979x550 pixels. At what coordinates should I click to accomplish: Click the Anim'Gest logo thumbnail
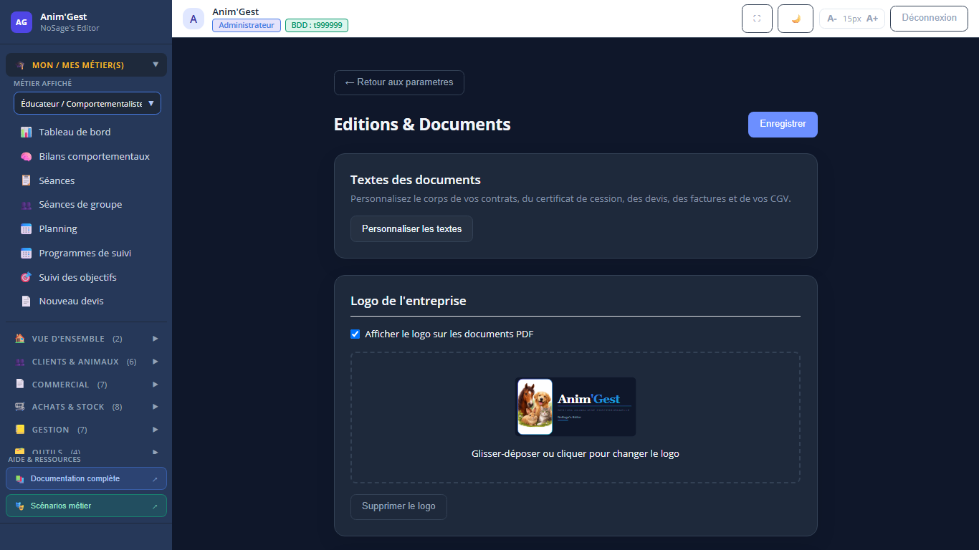[576, 407]
